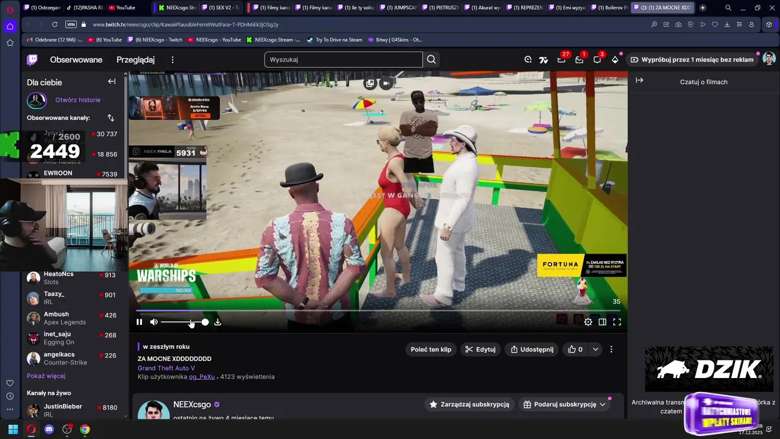Click the search magnifier button on Twitch
This screenshot has height=439, width=780.
click(x=431, y=60)
